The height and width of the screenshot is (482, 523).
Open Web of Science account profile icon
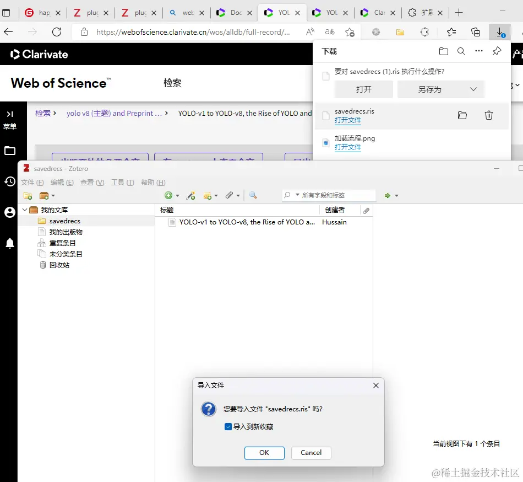(10, 212)
